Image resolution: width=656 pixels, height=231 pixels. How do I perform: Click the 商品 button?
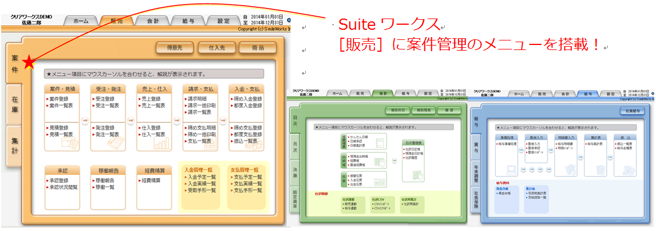tap(258, 48)
